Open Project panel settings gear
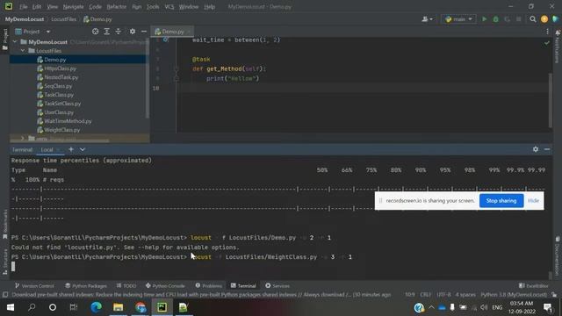The width and height of the screenshot is (562, 316). (x=133, y=32)
